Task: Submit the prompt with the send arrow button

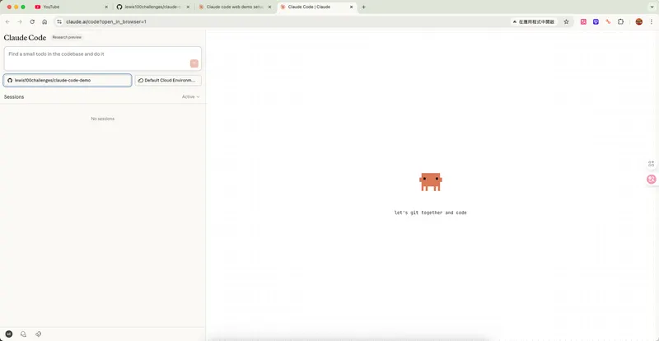Action: (x=194, y=63)
